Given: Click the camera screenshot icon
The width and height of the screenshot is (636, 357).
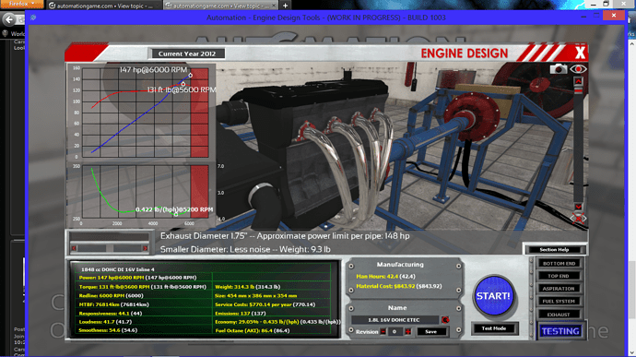Looking at the screenshot, I should point(559,68).
